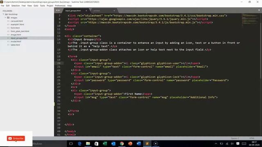Click 'glyphicon-lock' text on line 24
The width and height of the screenshot is (262, 147).
[x=168, y=77]
